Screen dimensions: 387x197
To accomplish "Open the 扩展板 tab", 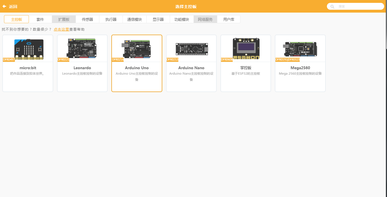I will (64, 19).
